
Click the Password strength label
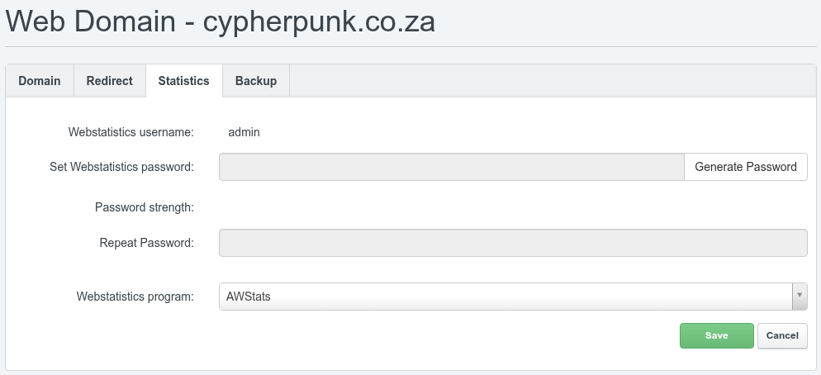coord(145,207)
